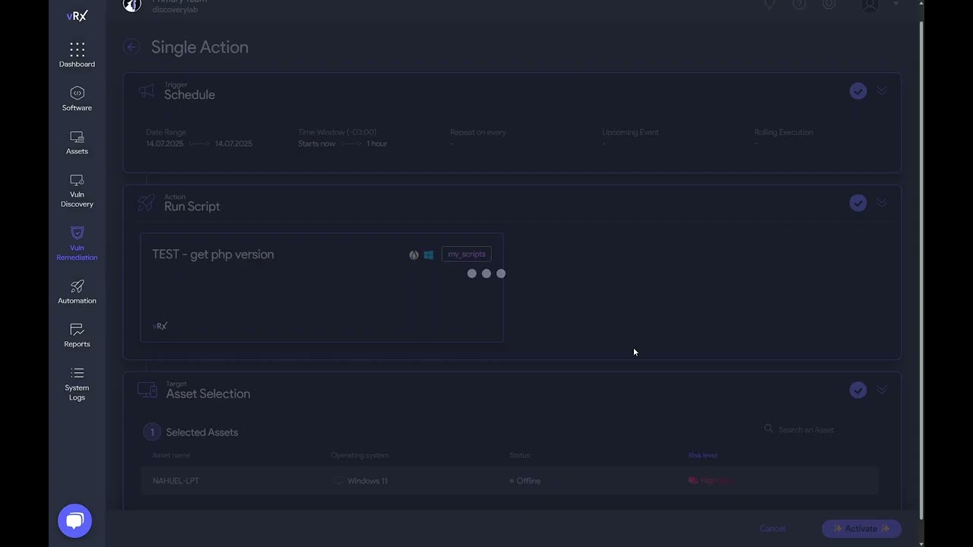Open the Dashboard from sidebar
Image resolution: width=973 pixels, height=547 pixels.
point(77,55)
